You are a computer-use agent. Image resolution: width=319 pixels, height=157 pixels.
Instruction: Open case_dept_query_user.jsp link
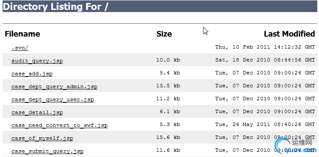(x=53, y=99)
